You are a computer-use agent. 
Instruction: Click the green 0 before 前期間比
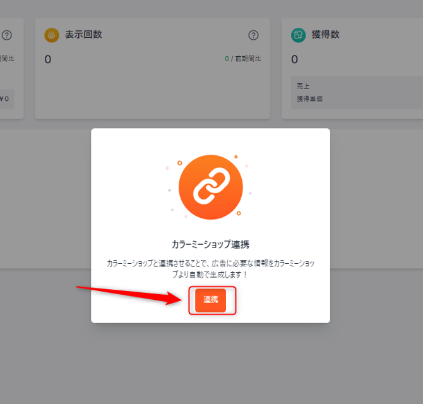tap(226, 59)
